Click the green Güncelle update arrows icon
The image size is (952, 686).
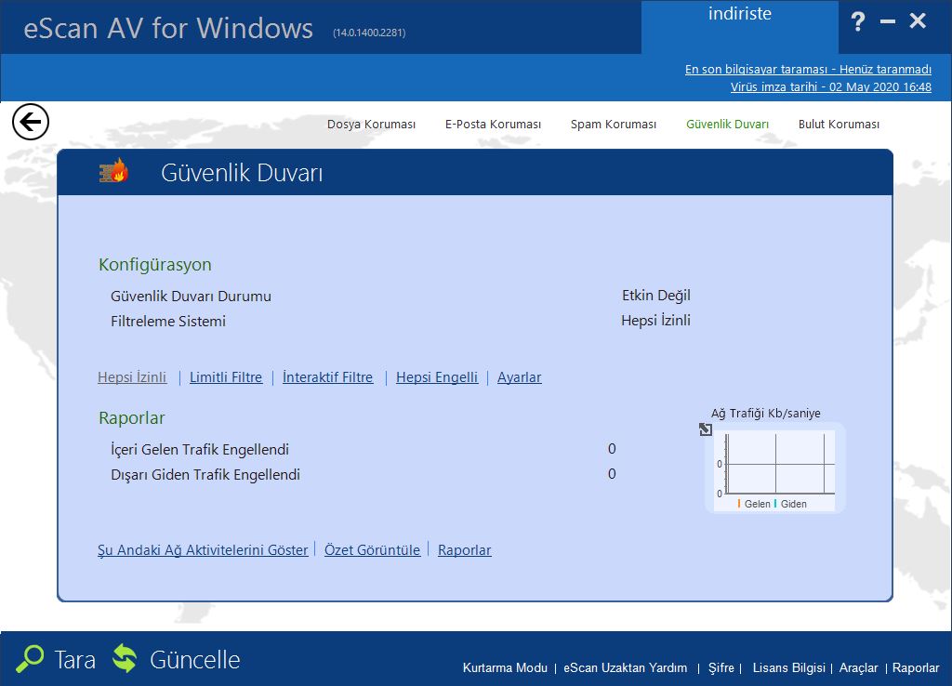coord(126,659)
